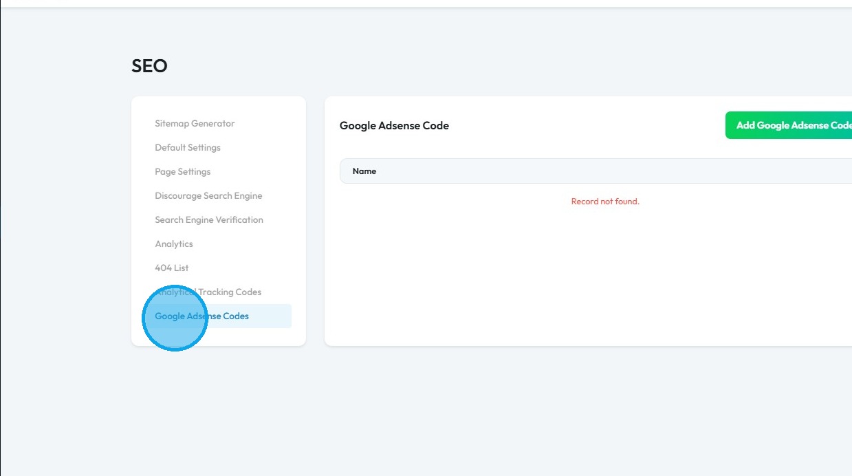Open Discourage Search Engine option
852x476 pixels.
pos(208,196)
